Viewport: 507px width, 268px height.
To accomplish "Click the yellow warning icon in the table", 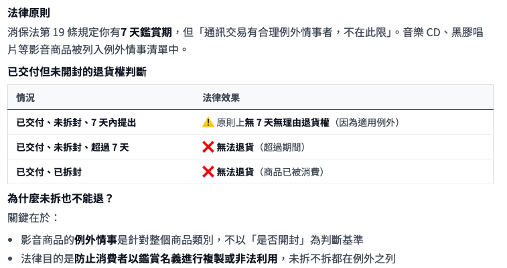I will click(208, 123).
